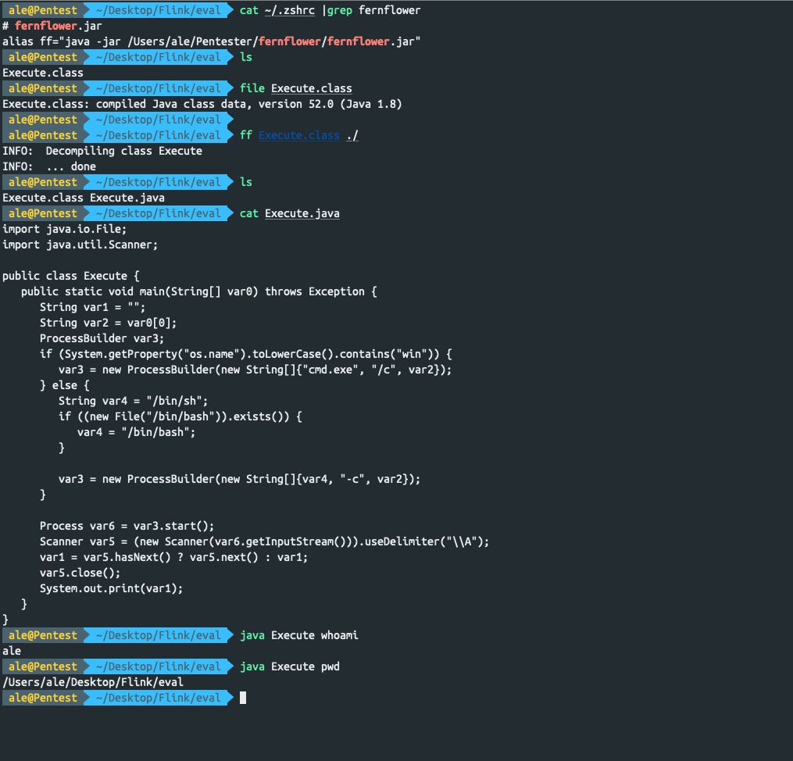Click the System.getProperty("os.name") condition line
The height and width of the screenshot is (761, 793).
point(246,355)
